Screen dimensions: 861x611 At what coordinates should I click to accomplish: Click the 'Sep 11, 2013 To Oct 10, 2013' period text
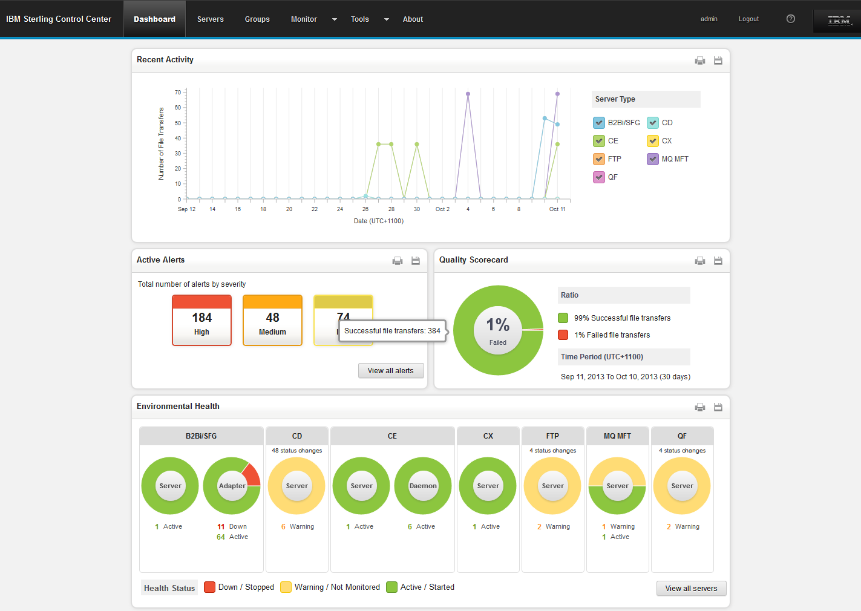point(626,377)
